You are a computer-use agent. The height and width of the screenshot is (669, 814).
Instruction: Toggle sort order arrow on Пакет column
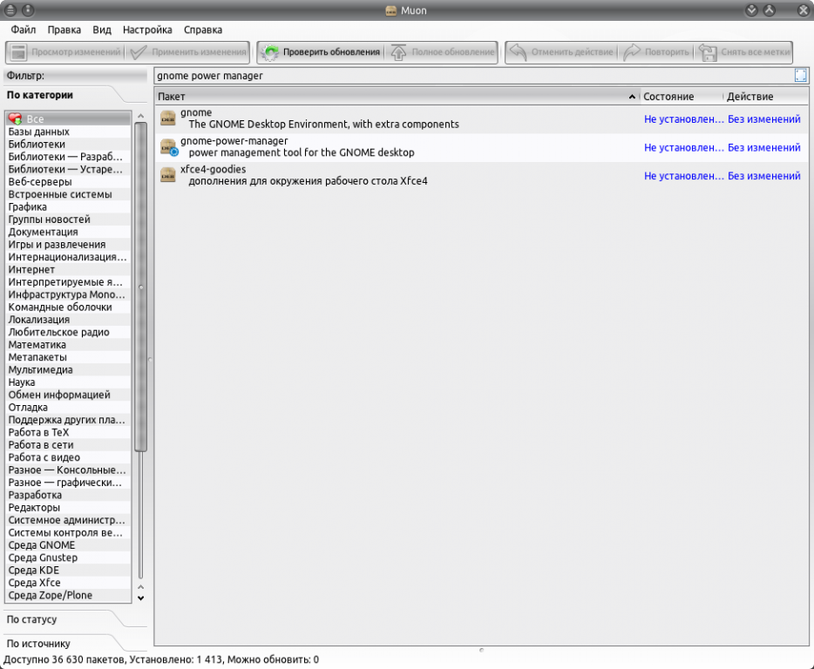[x=632, y=97]
